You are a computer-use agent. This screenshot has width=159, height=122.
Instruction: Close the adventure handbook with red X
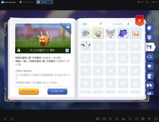tap(139, 21)
